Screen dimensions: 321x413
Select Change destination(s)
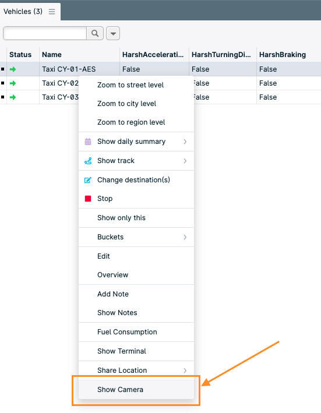click(136, 180)
